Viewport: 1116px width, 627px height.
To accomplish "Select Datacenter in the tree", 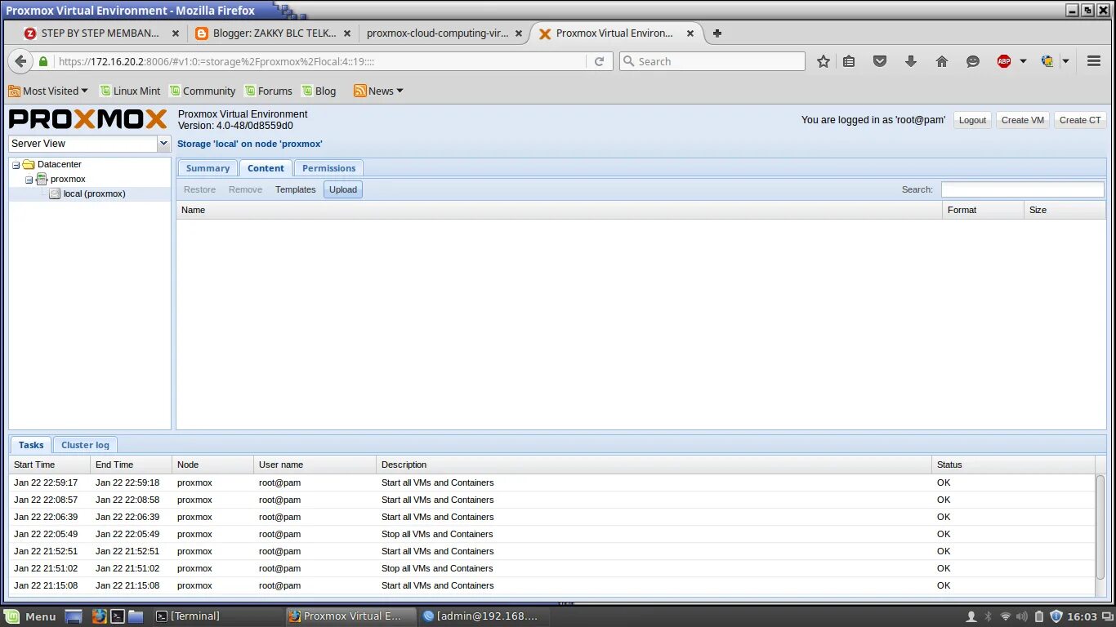I will point(59,165).
